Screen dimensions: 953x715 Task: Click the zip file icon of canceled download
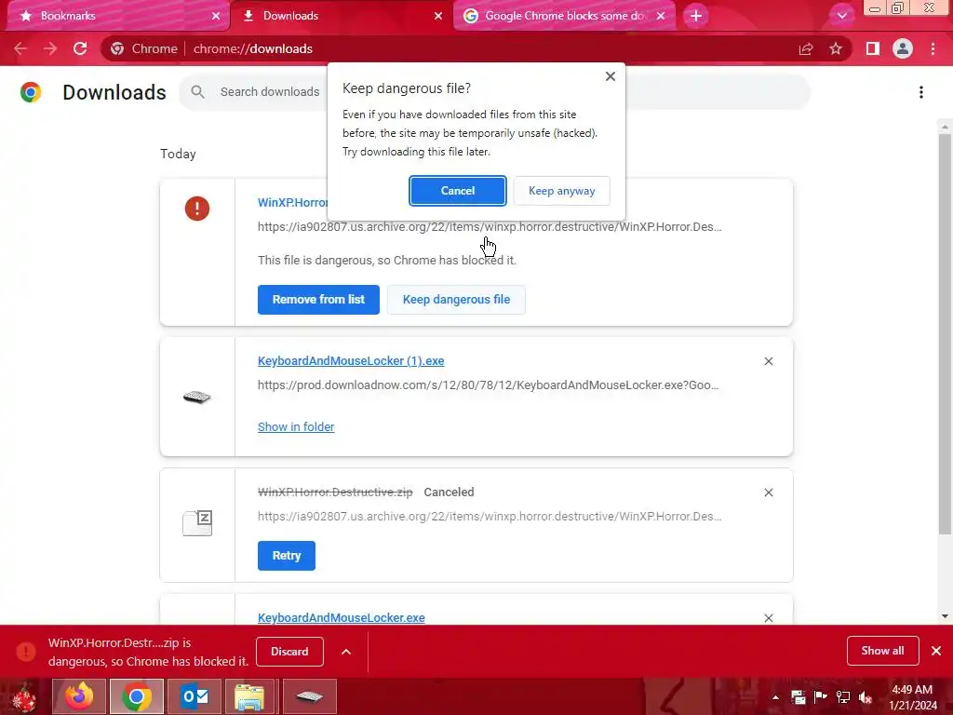(197, 523)
